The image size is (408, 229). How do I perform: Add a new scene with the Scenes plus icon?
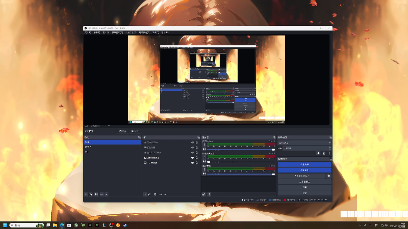pos(86,194)
